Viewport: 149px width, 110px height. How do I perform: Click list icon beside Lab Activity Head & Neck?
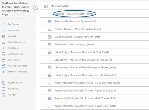point(50,52)
